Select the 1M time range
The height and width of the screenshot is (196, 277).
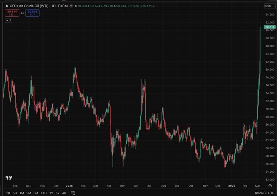pos(22,193)
